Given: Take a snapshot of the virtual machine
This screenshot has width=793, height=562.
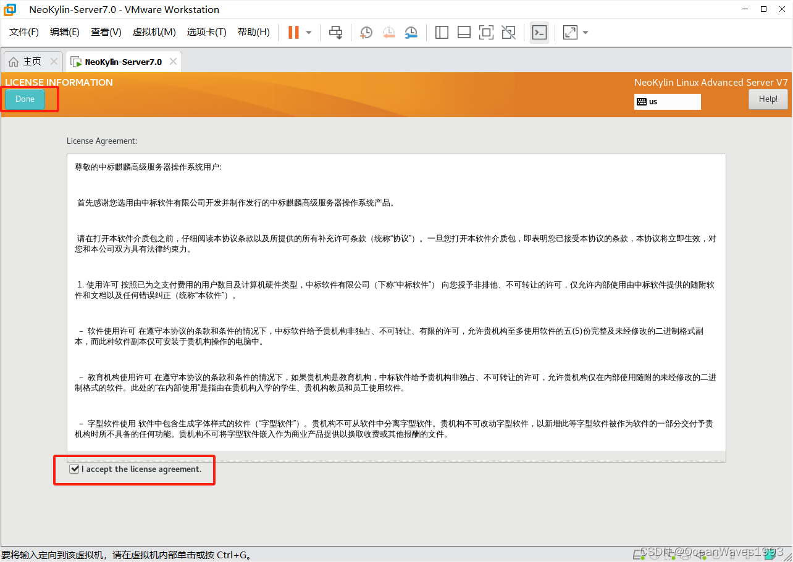Looking at the screenshot, I should pyautogui.click(x=366, y=32).
